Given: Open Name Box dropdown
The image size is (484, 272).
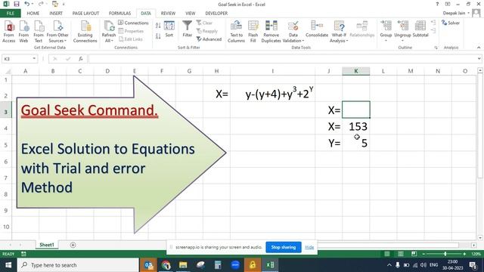Looking at the screenshot, I should pyautogui.click(x=34, y=59).
